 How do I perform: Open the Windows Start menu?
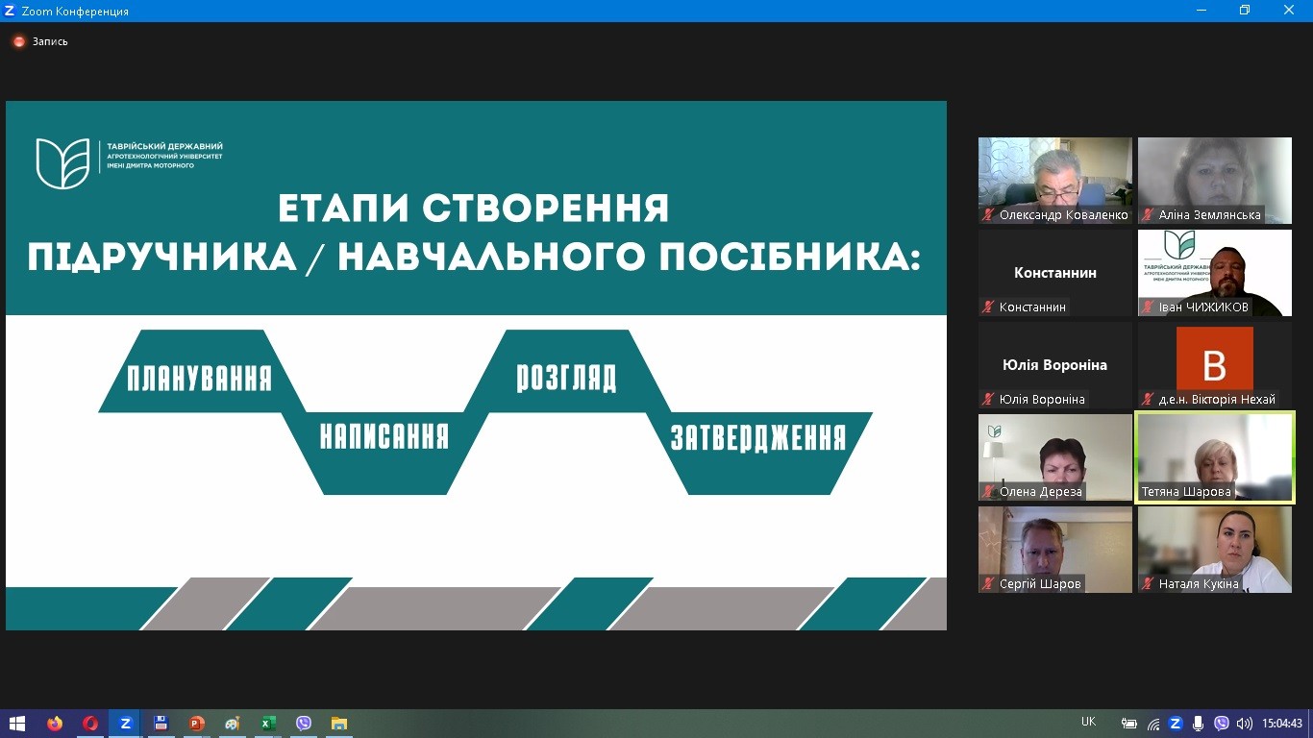tap(17, 724)
